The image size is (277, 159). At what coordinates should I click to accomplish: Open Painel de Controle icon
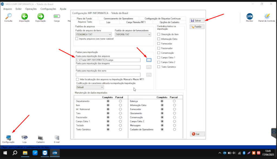[x=266, y=16]
